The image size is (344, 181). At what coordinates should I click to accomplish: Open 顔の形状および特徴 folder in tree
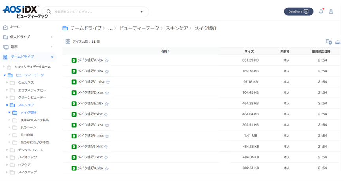click(34, 142)
